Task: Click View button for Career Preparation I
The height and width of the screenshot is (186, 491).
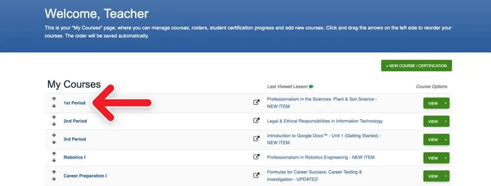Action: (433, 176)
